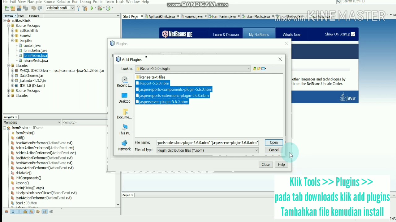The width and height of the screenshot is (396, 222).
Task: Click Build Project hammer icon
Action: (x=78, y=8)
